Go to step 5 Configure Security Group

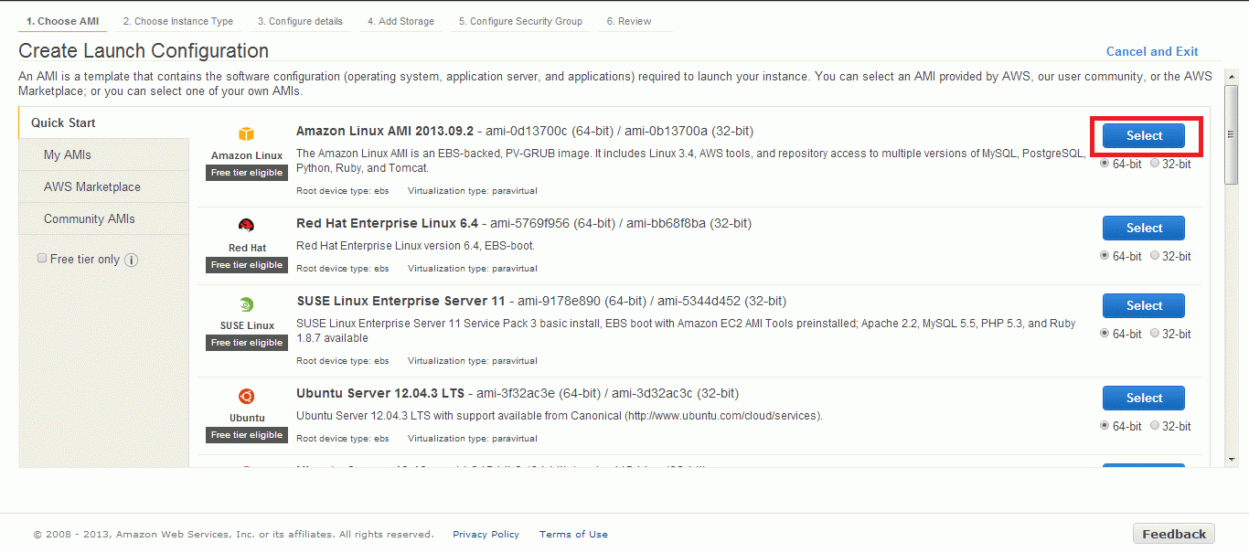point(520,21)
